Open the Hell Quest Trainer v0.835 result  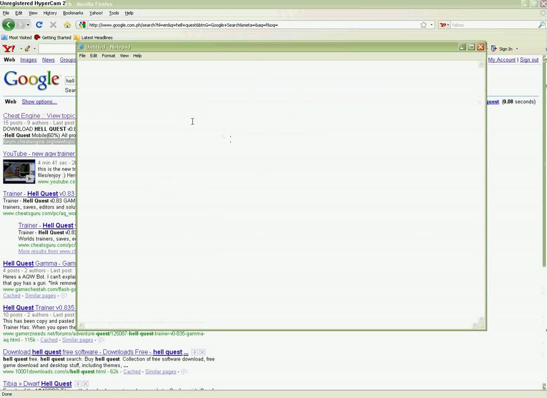39,307
